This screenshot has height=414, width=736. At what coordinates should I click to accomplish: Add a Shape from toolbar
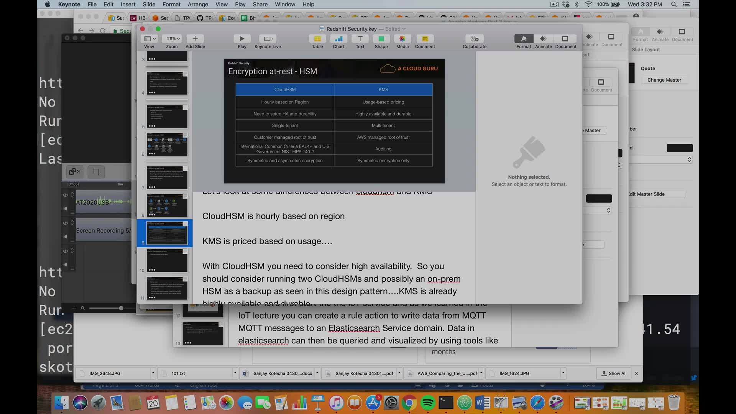pos(381,39)
